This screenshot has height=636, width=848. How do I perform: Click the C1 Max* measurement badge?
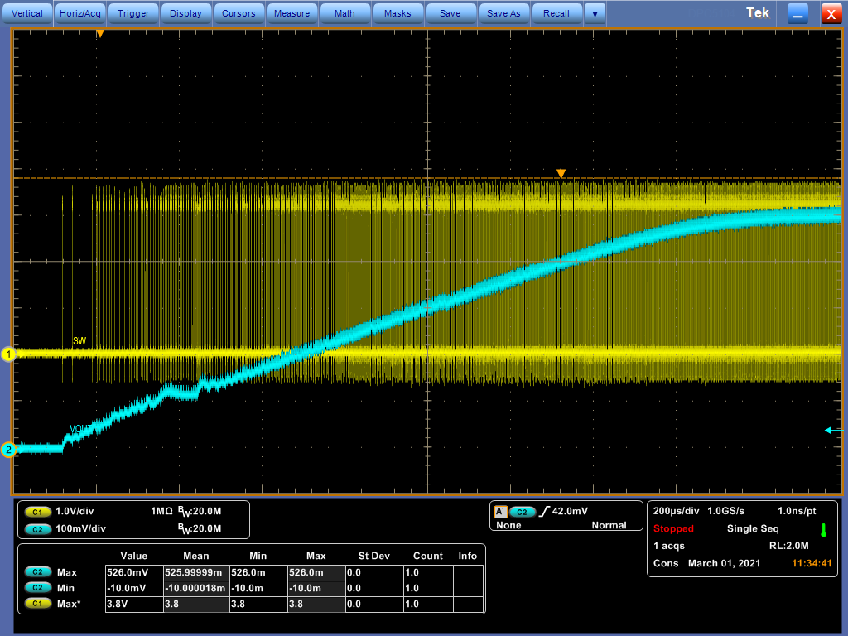coord(37,604)
